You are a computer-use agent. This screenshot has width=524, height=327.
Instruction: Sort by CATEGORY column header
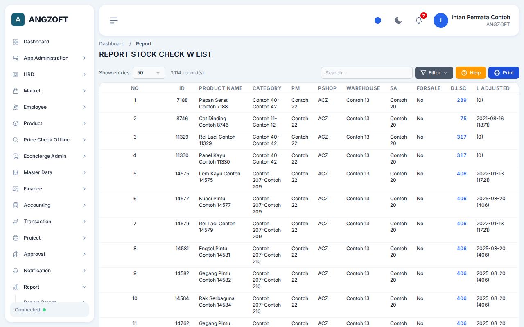pyautogui.click(x=267, y=88)
